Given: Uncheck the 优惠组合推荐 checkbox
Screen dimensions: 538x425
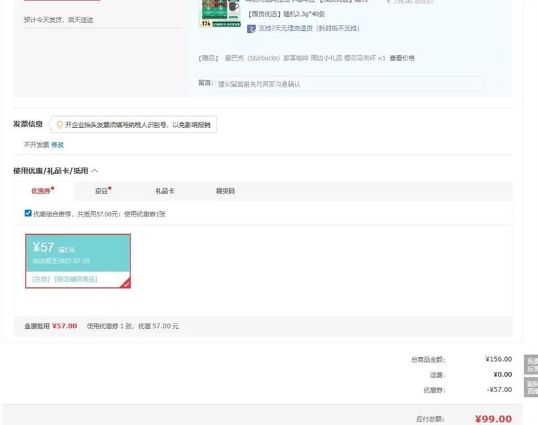Looking at the screenshot, I should click(28, 213).
